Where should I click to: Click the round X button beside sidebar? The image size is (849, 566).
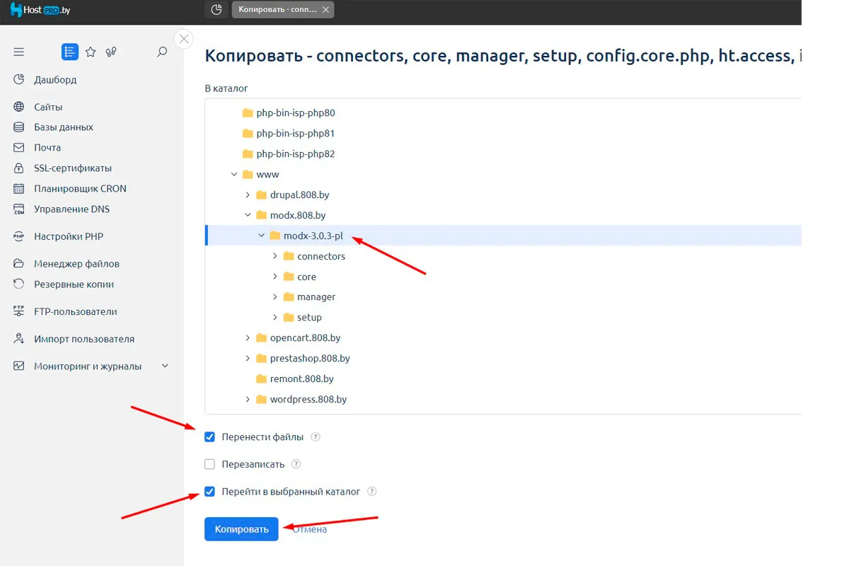184,39
